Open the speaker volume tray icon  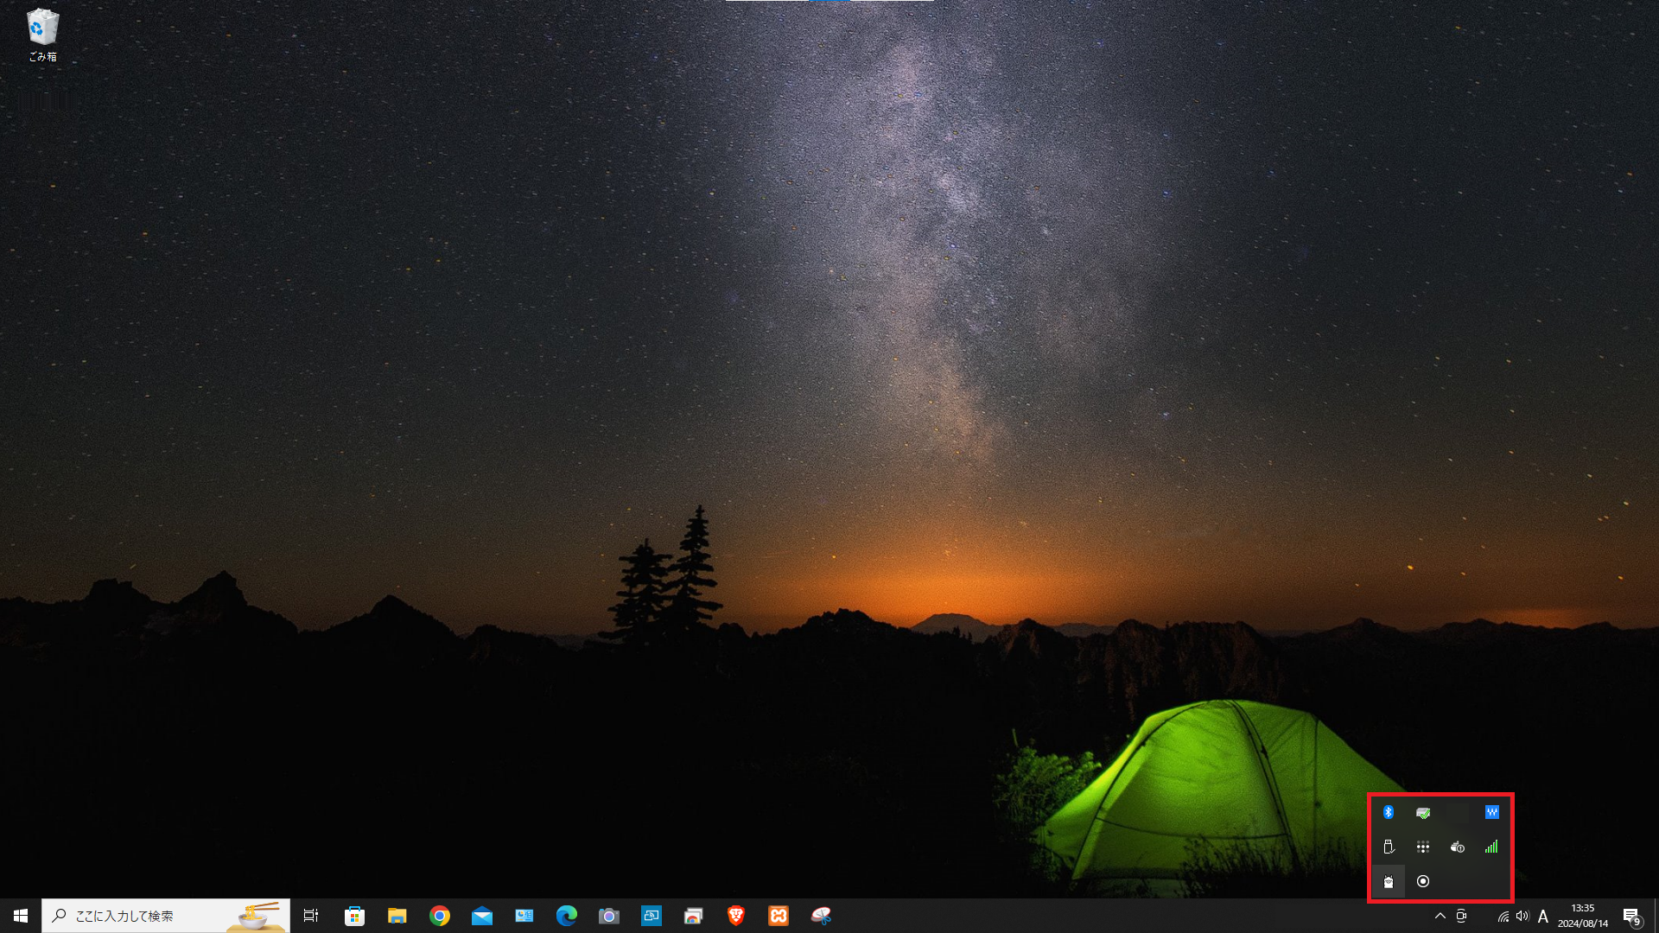click(1522, 916)
